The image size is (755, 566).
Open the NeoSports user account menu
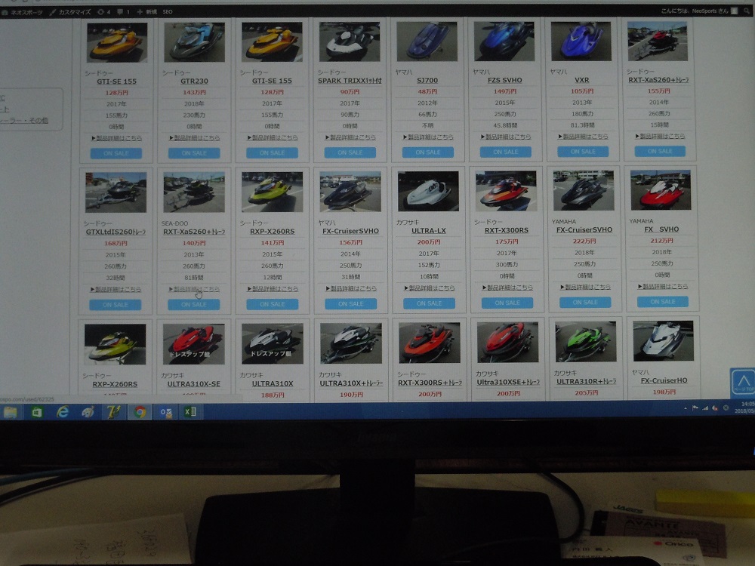coord(699,11)
